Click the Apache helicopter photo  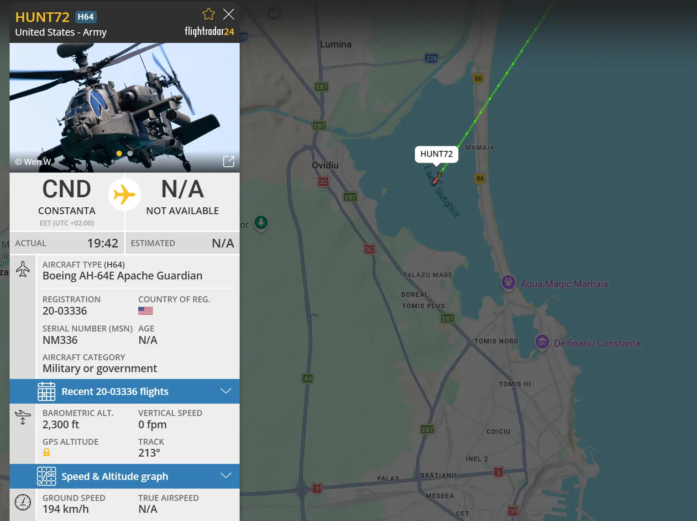coord(125,108)
